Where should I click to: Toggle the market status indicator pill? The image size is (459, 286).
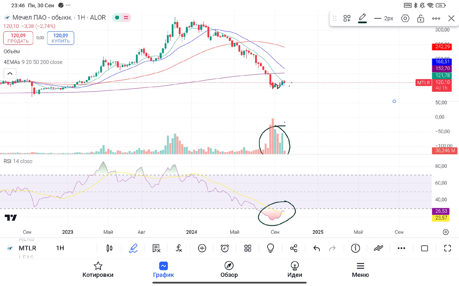click(122, 18)
